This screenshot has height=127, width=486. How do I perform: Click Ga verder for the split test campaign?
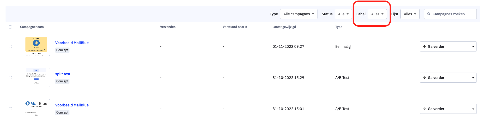tap(445, 78)
